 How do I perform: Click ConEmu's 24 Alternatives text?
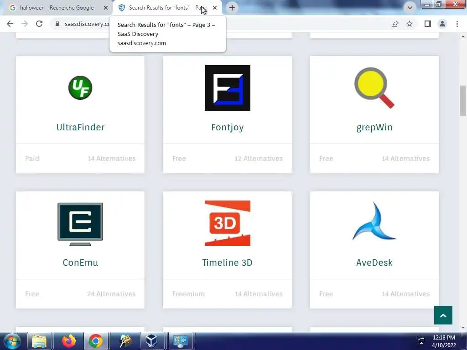click(x=111, y=294)
